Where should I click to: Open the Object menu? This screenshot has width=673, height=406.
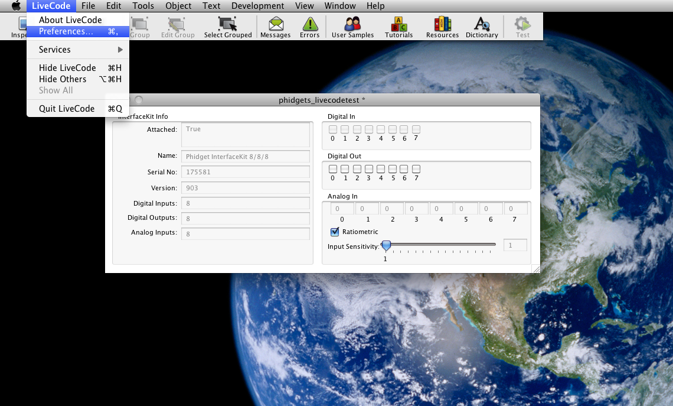(x=178, y=6)
